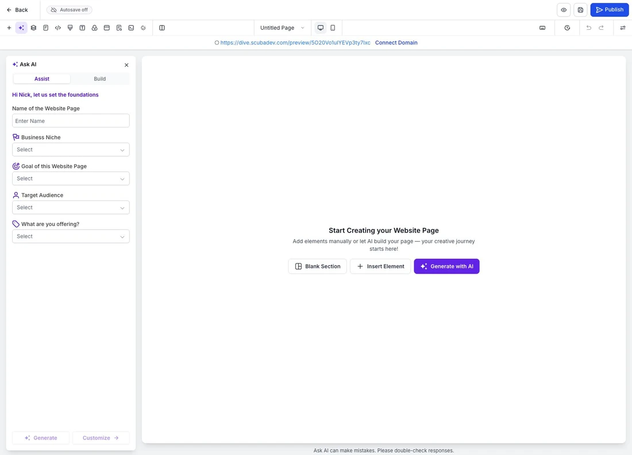The width and height of the screenshot is (632, 455).
Task: Click Generate with AI button
Action: (446, 266)
